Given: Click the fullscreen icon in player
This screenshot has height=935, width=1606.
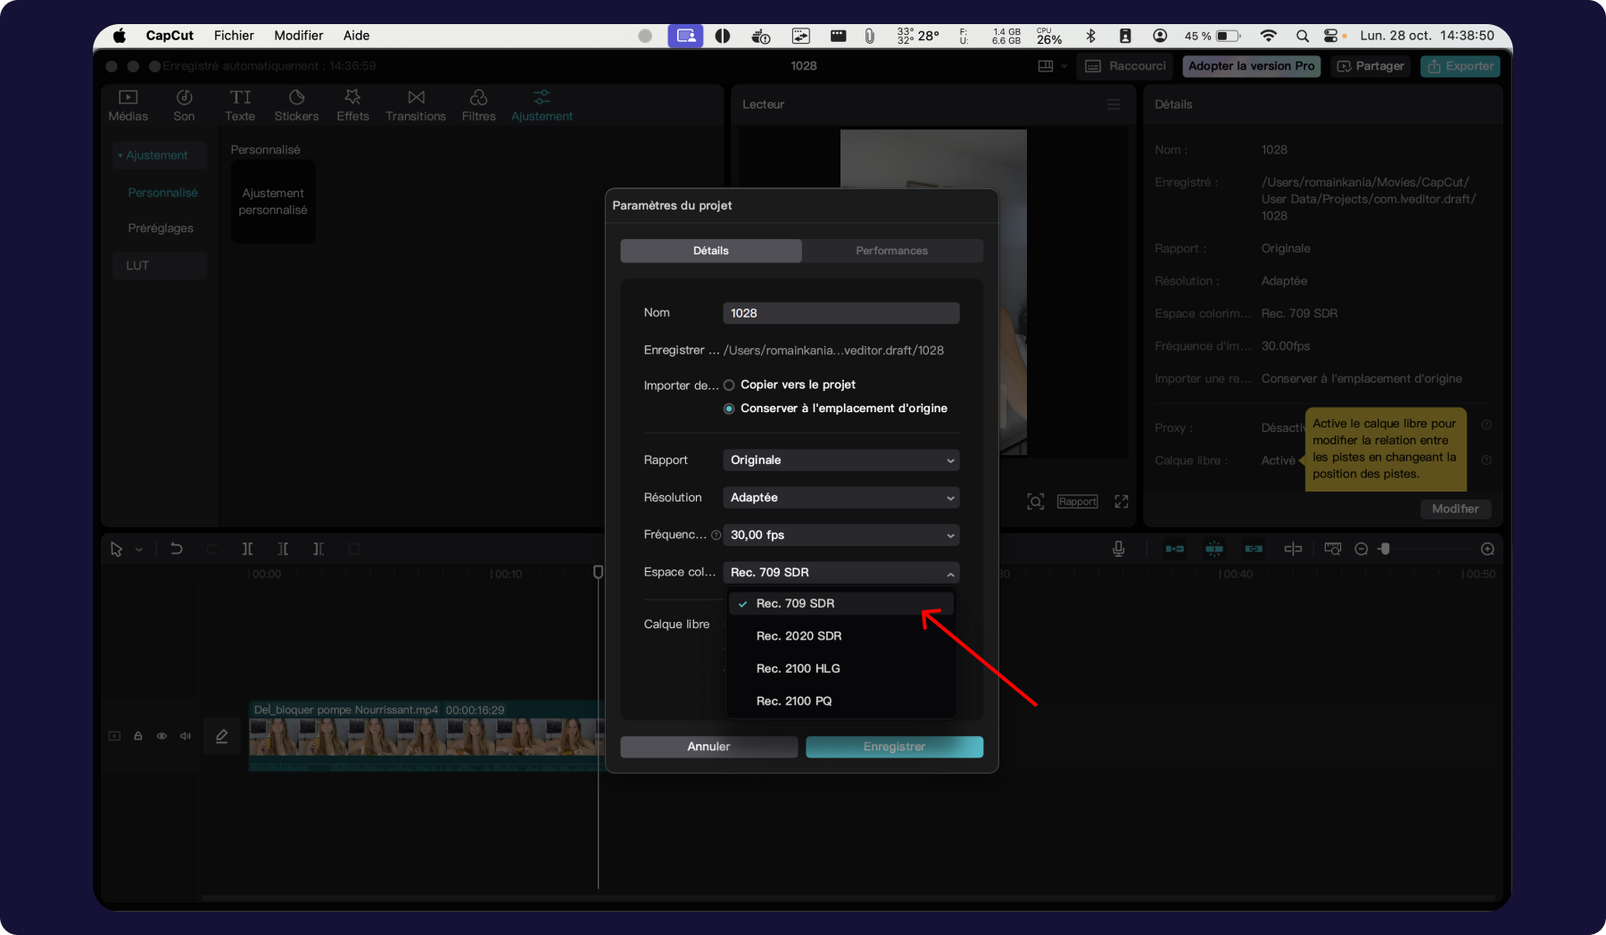Looking at the screenshot, I should coord(1122,501).
